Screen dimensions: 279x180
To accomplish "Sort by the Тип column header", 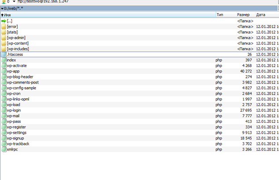I will point(226,15).
